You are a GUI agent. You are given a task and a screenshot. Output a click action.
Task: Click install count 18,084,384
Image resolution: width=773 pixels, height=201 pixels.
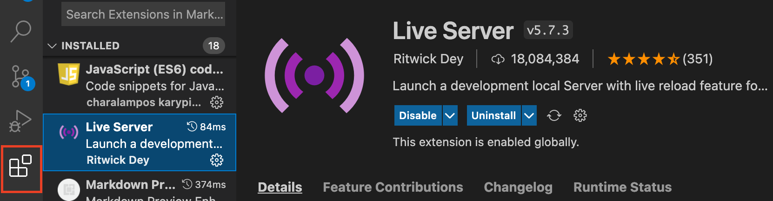tap(545, 59)
